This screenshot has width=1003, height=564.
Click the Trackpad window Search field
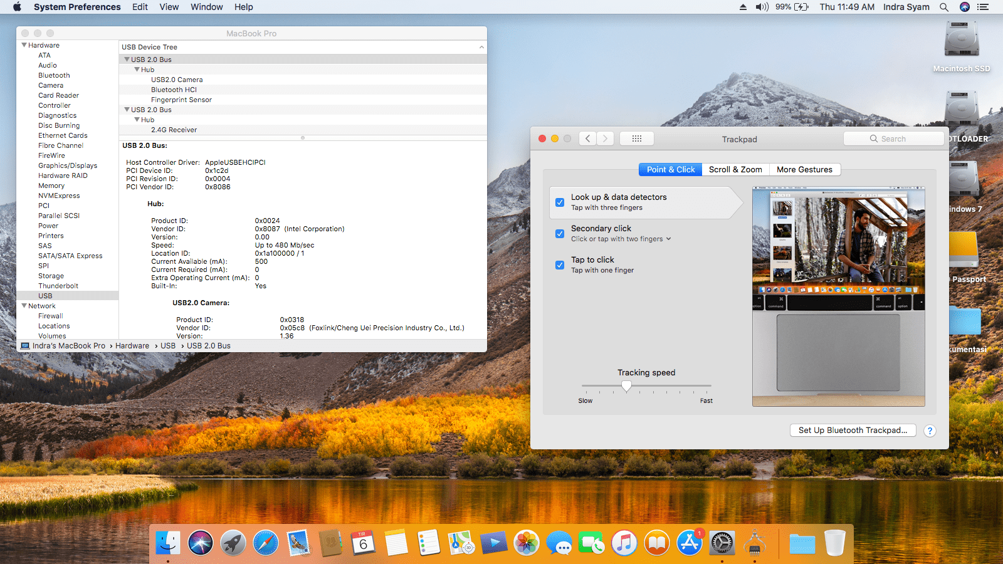click(x=893, y=138)
